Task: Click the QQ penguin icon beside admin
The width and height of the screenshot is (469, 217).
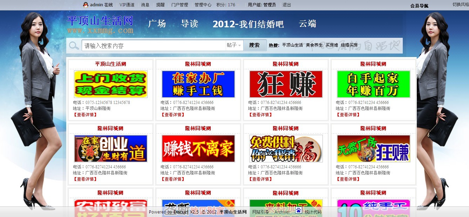Action: coord(86,5)
